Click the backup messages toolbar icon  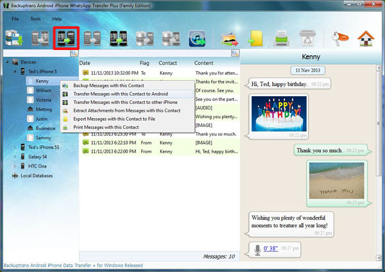(x=14, y=38)
